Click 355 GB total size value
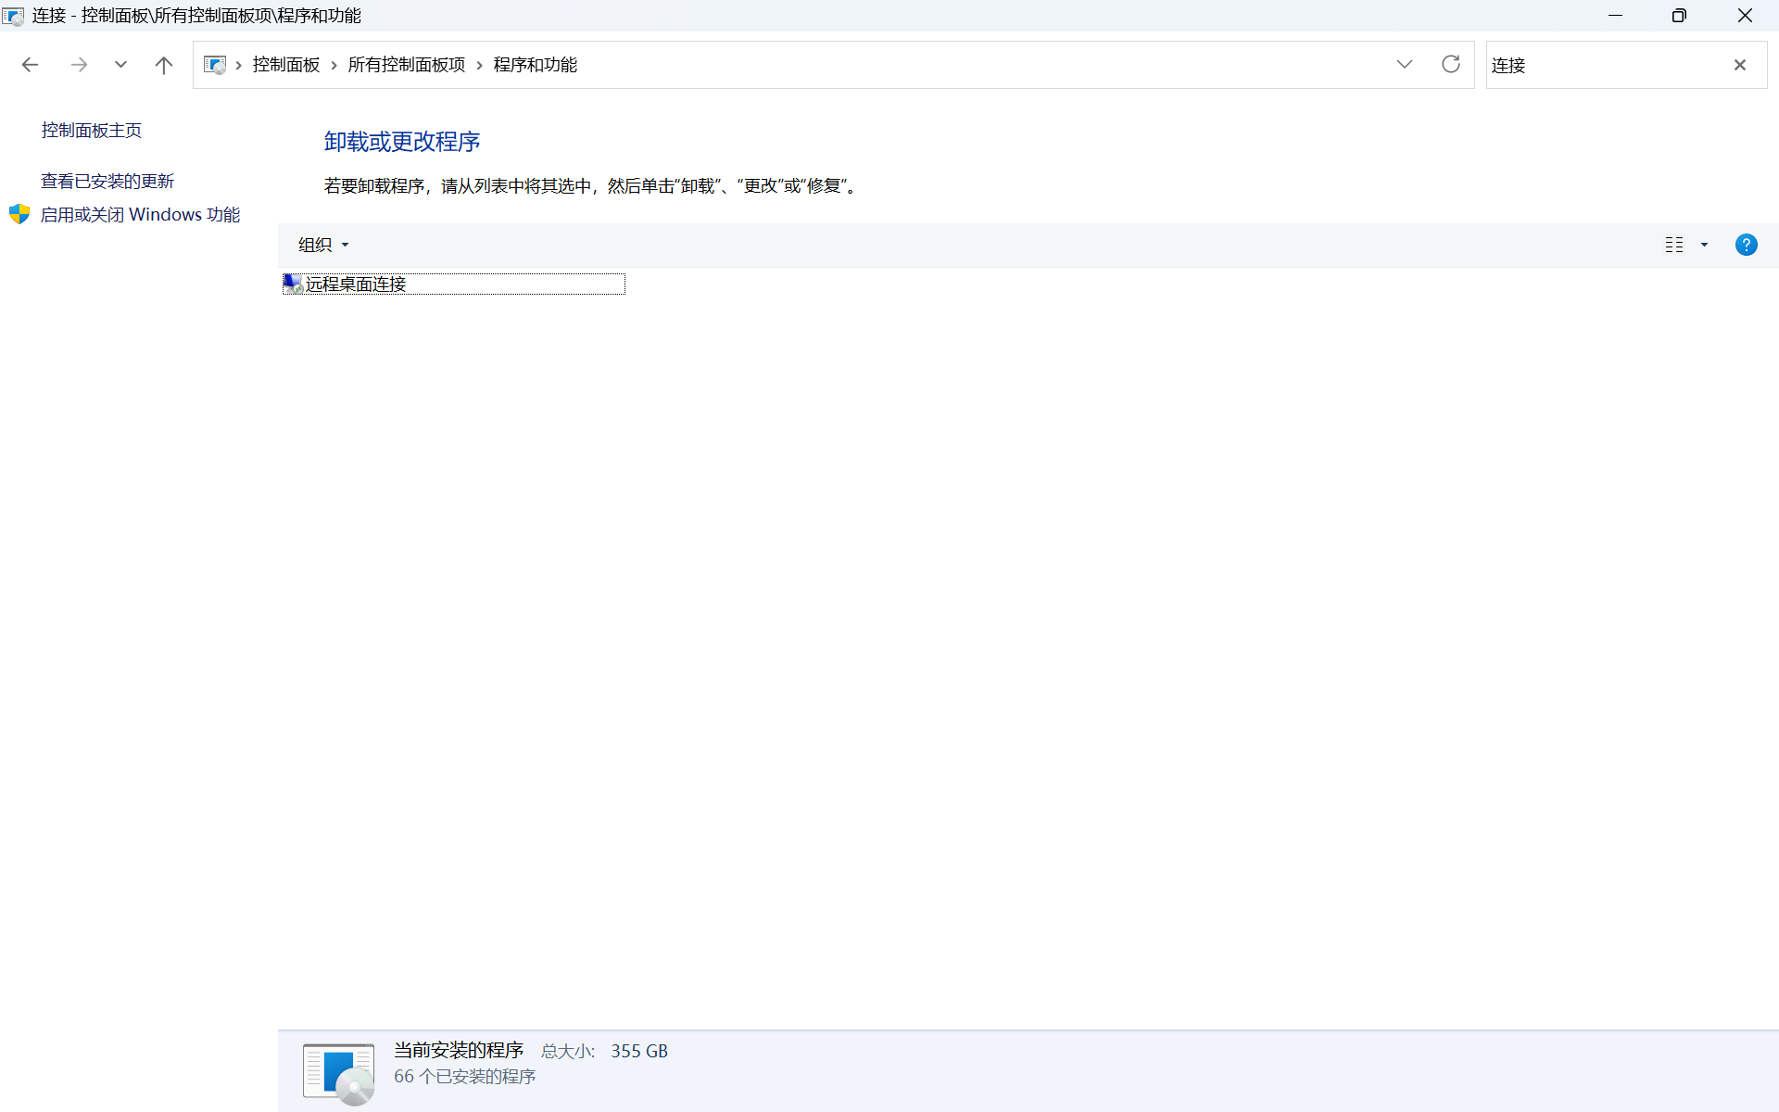1779x1112 pixels. (639, 1051)
